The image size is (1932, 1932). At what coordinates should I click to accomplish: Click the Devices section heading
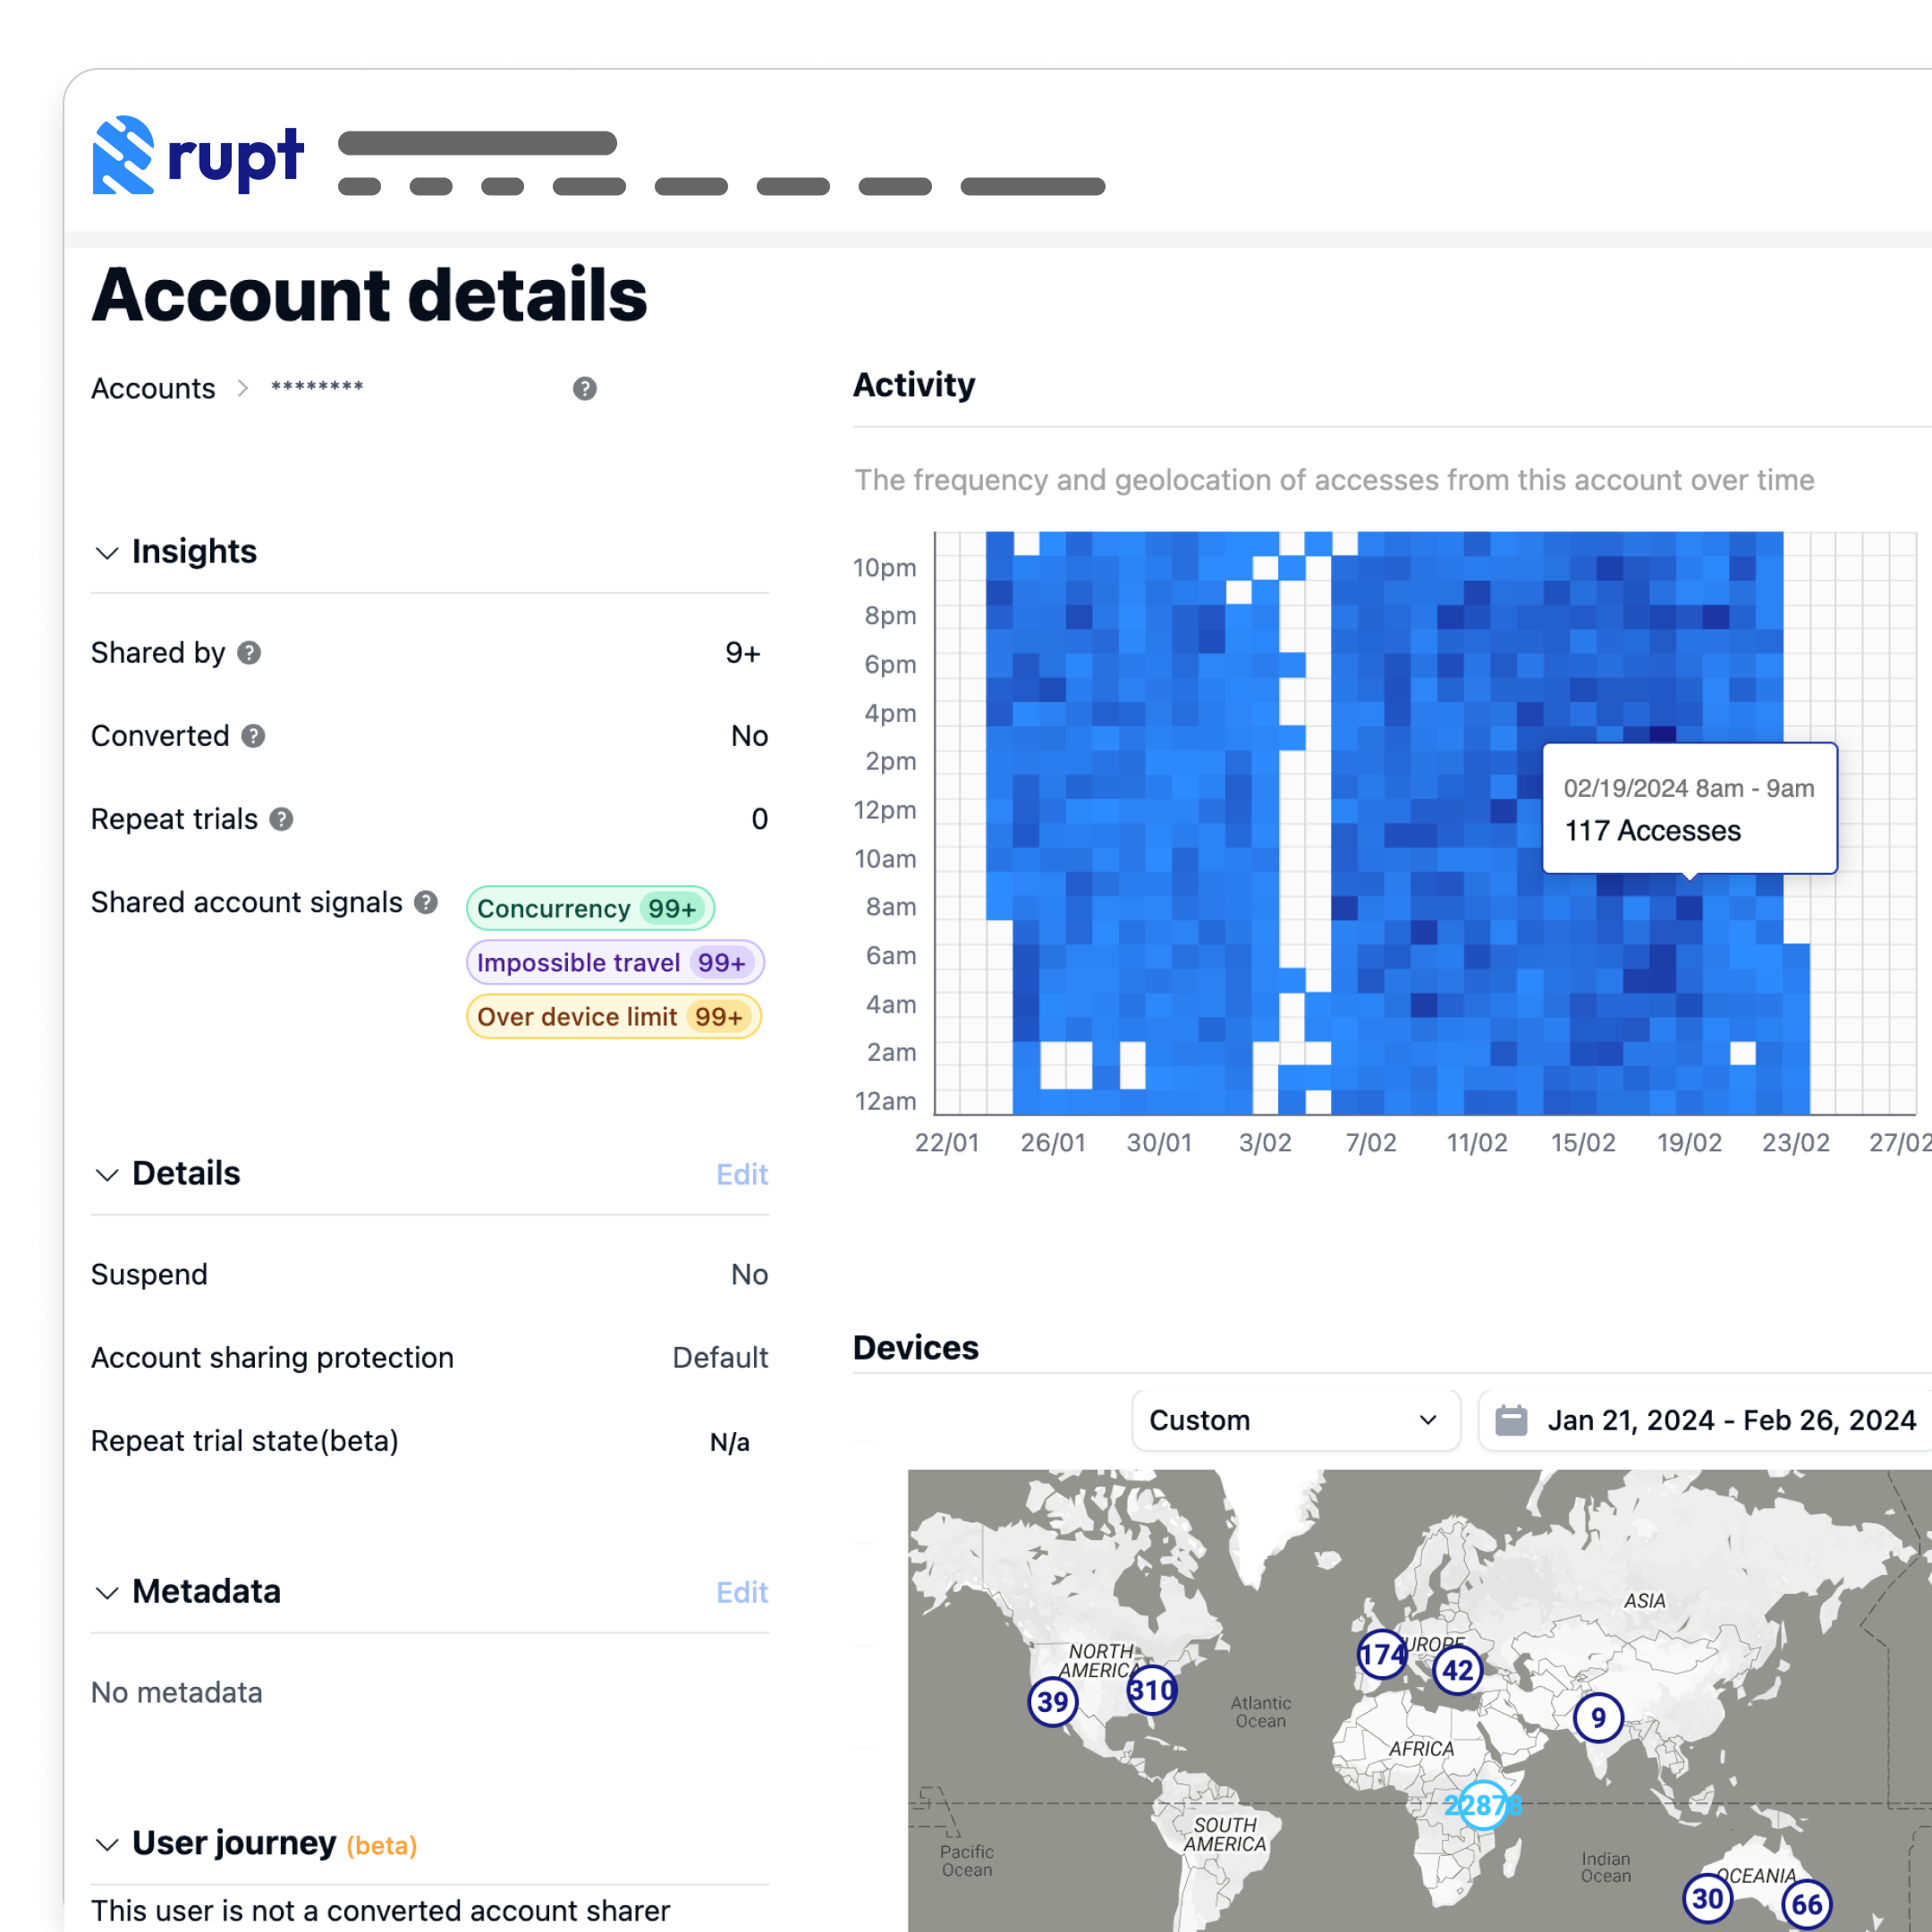point(916,1347)
